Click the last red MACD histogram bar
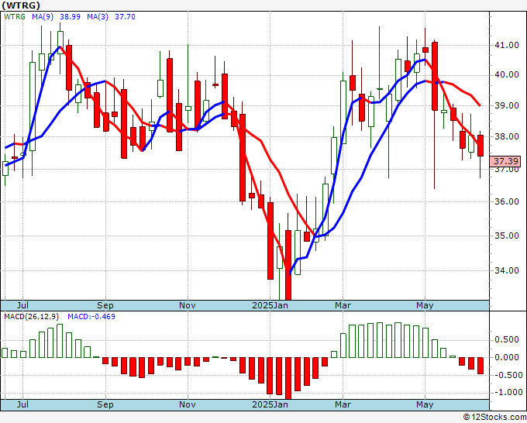 pyautogui.click(x=480, y=366)
